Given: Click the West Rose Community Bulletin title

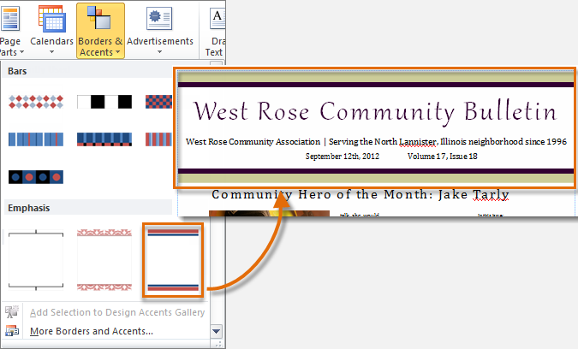Looking at the screenshot, I should (x=375, y=112).
